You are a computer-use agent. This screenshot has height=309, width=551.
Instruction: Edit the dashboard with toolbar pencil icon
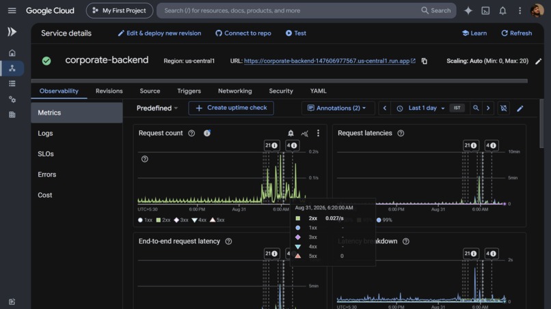point(520,108)
